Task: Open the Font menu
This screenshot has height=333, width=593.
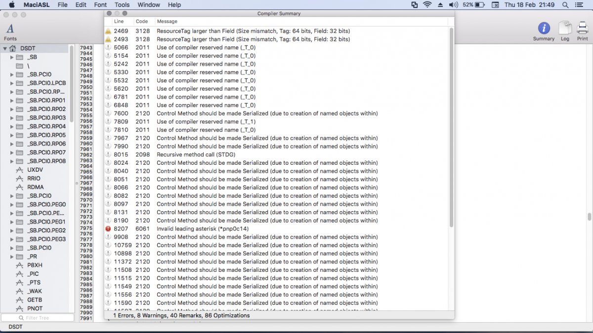Action: click(100, 4)
